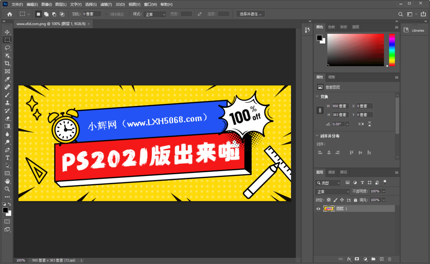Collapse the 变换 section

pos(317,96)
